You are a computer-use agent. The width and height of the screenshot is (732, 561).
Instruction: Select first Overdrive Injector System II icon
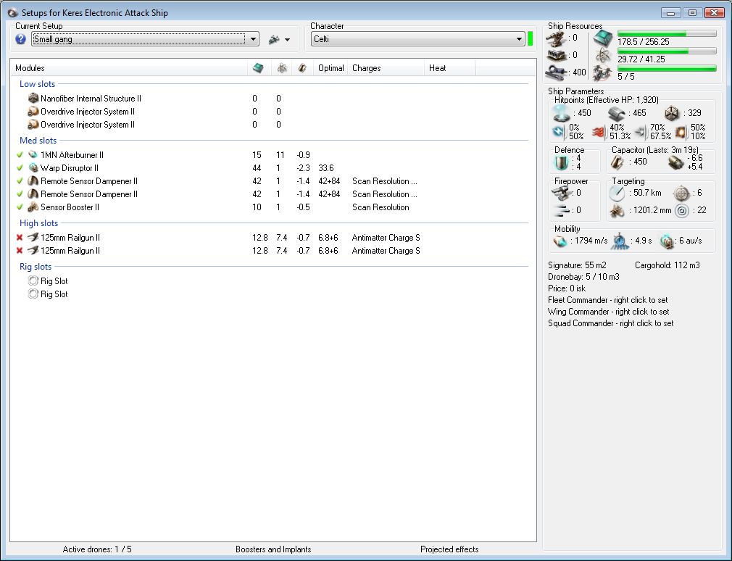pos(33,112)
